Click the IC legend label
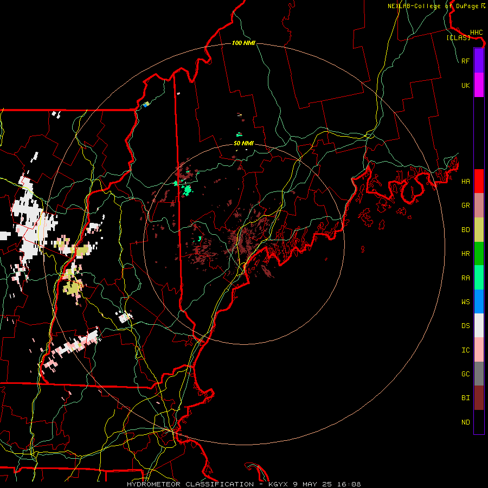The width and height of the screenshot is (488, 488). pos(465,350)
